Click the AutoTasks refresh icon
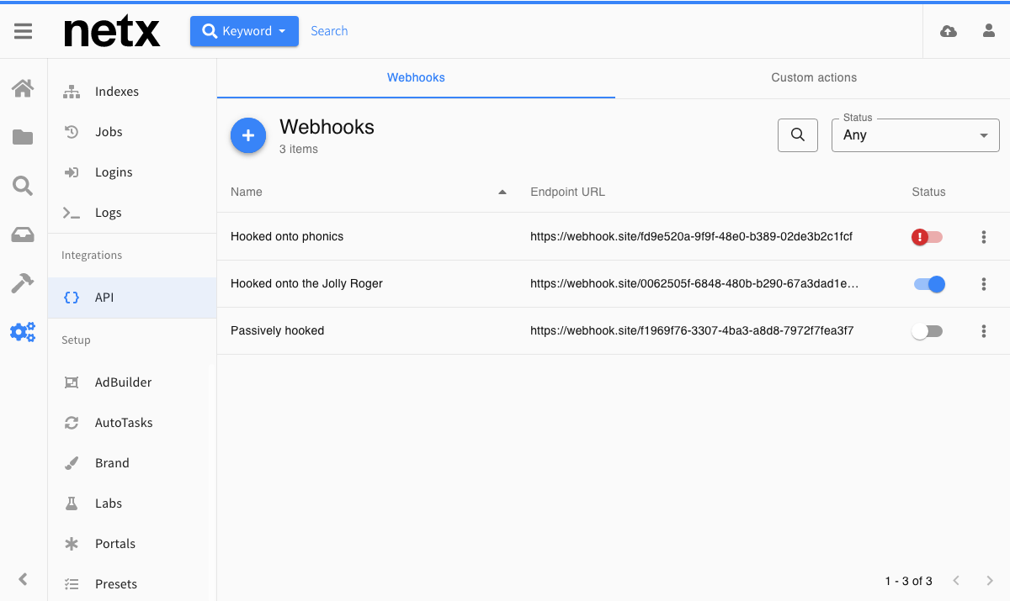Viewport: 1010px width, 601px height. [72, 423]
